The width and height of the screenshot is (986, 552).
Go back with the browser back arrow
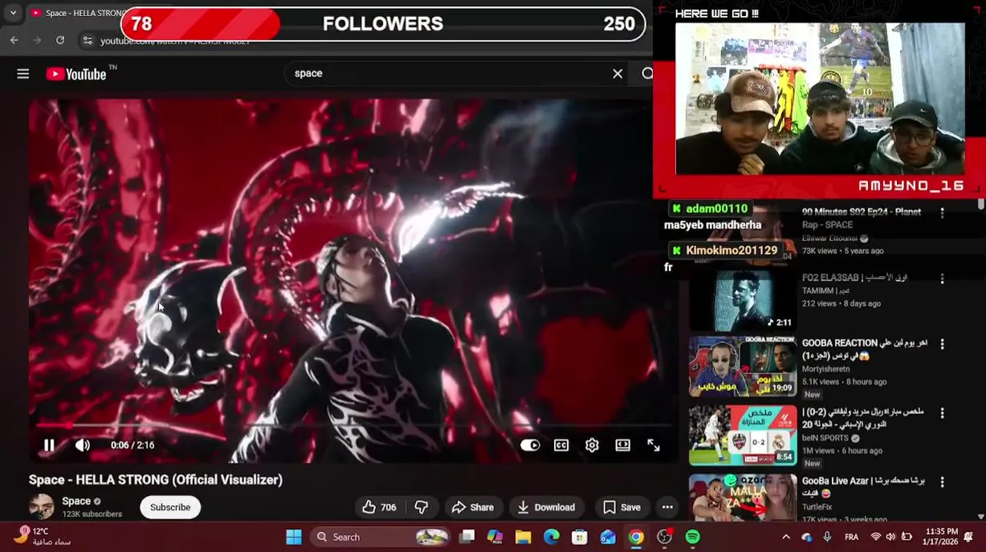point(14,40)
